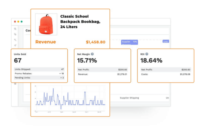The height and width of the screenshot is (130, 201).
Task: Open the Classic School Backpack Bookbag title
Action: tap(80, 21)
